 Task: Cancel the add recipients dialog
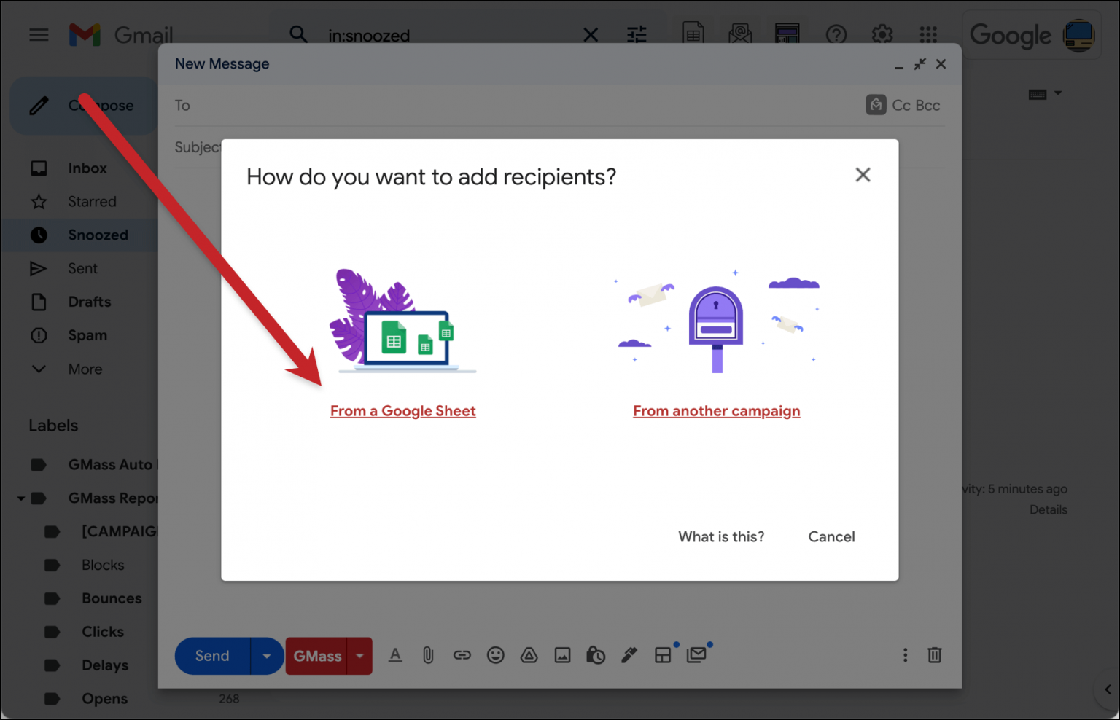point(831,537)
